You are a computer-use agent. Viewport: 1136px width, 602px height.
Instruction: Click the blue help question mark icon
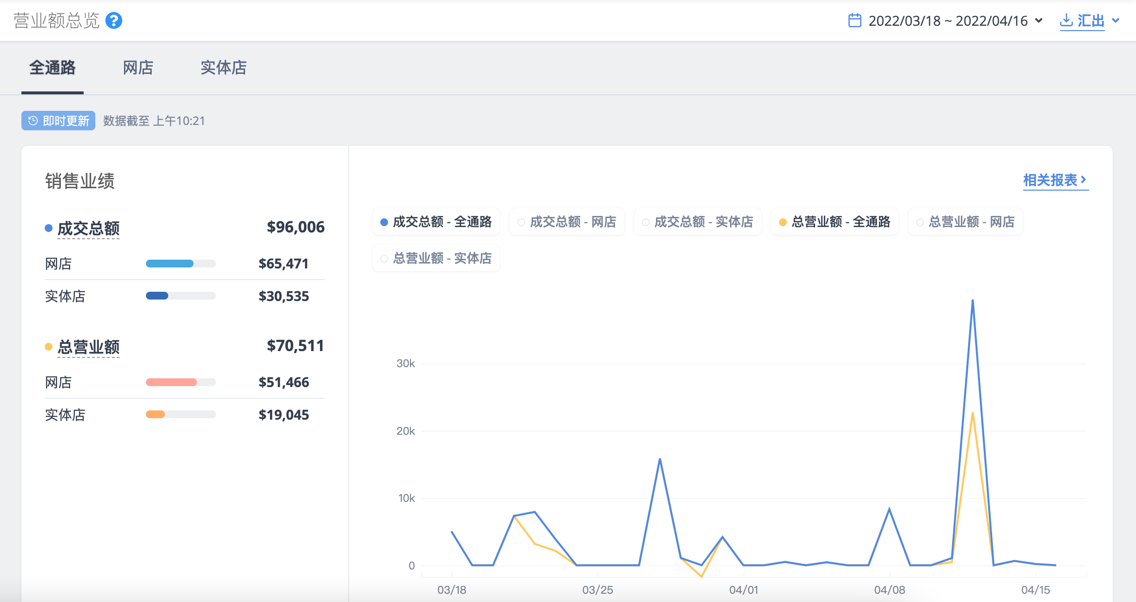coord(114,20)
